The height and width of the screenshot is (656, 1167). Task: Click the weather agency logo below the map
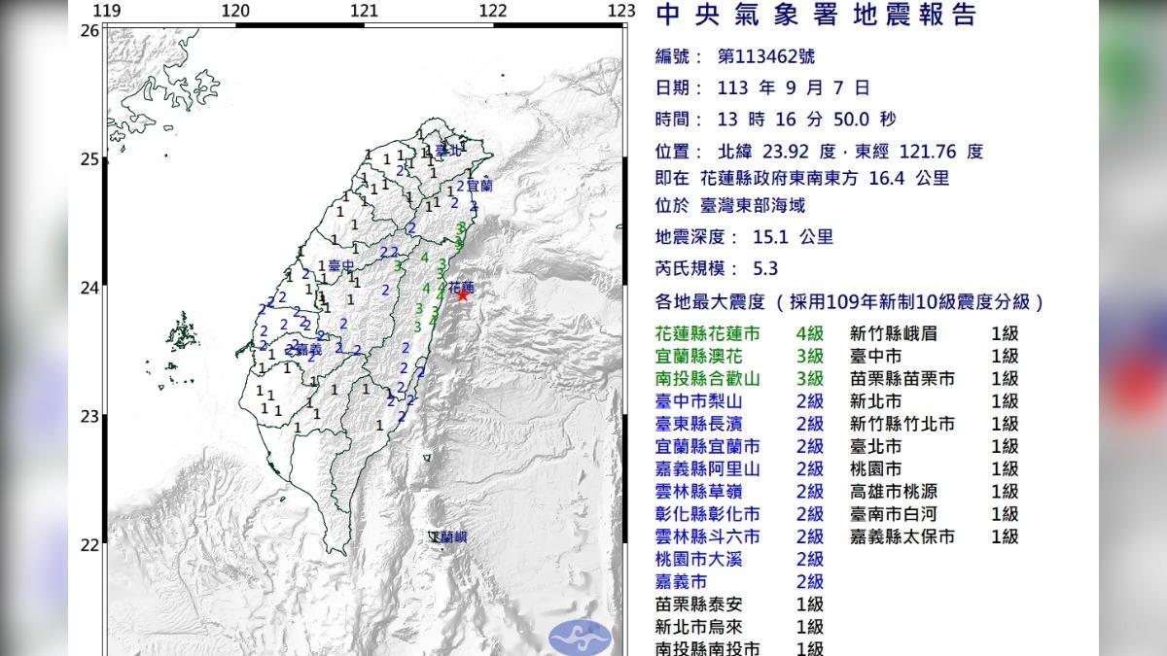[580, 637]
